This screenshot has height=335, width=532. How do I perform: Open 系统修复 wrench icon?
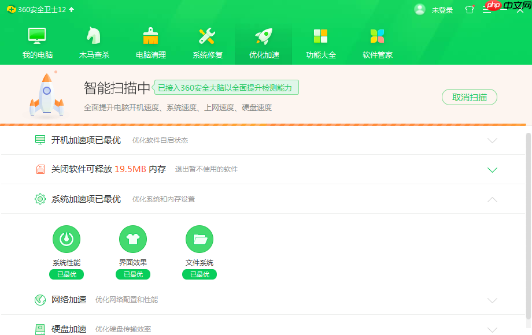pos(207,36)
